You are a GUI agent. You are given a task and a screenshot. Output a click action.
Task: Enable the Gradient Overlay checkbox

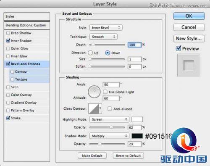[8, 103]
